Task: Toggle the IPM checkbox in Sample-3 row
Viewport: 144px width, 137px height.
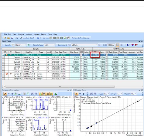Action: (x=81, y=79)
